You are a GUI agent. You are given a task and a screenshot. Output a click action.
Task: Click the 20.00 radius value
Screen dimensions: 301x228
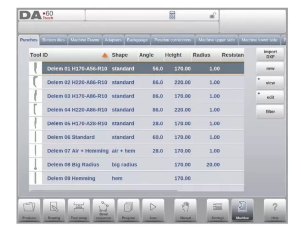[x=213, y=165]
